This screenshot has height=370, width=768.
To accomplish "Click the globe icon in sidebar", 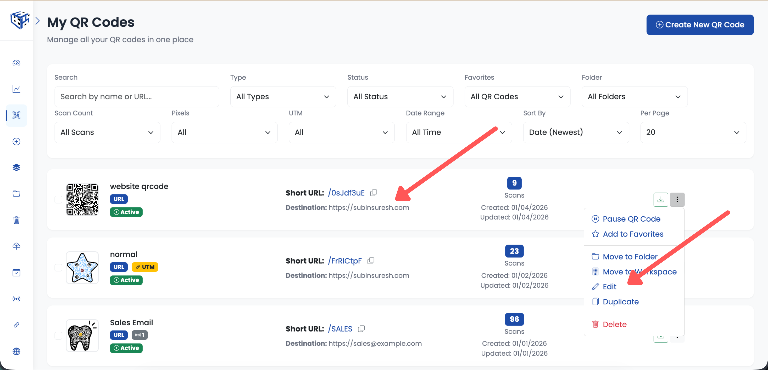I will [x=16, y=351].
